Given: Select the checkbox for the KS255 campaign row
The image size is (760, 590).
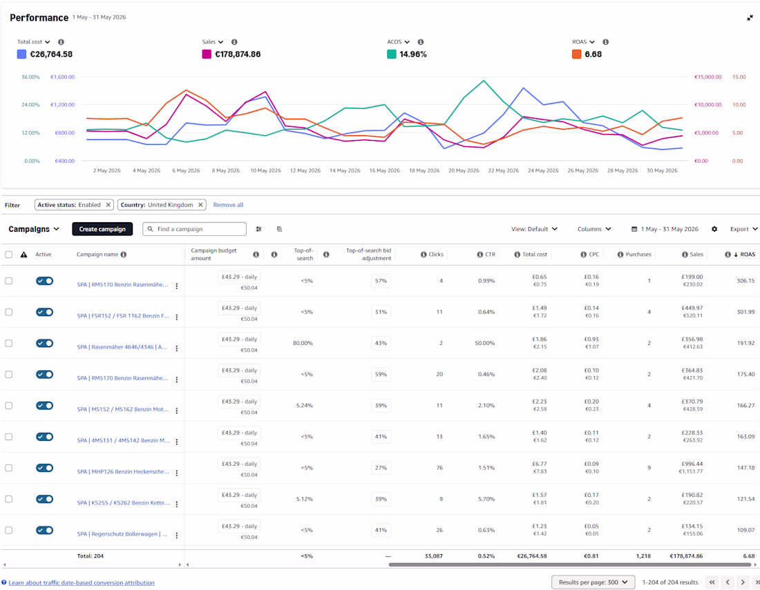Looking at the screenshot, I should 9,499.
